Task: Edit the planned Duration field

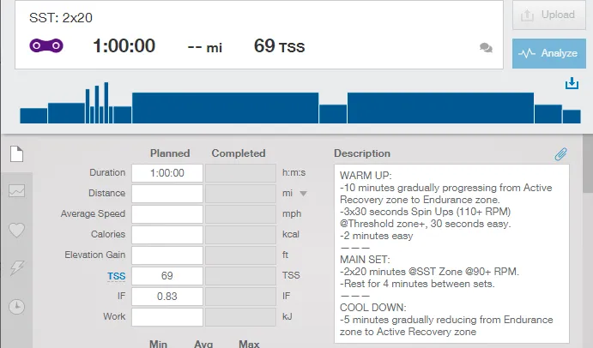Action: coord(167,173)
